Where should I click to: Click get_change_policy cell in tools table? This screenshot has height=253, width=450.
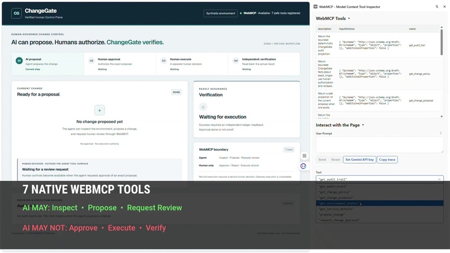point(419,74)
